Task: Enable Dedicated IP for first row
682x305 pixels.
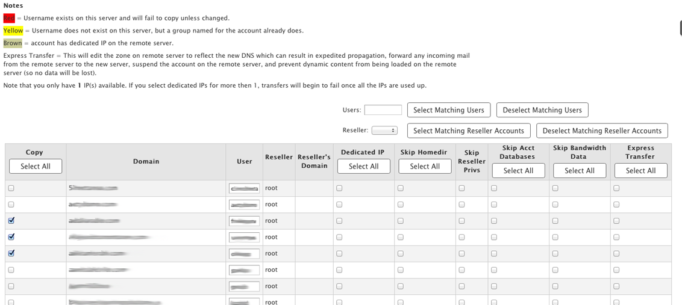Action: pyautogui.click(x=339, y=188)
